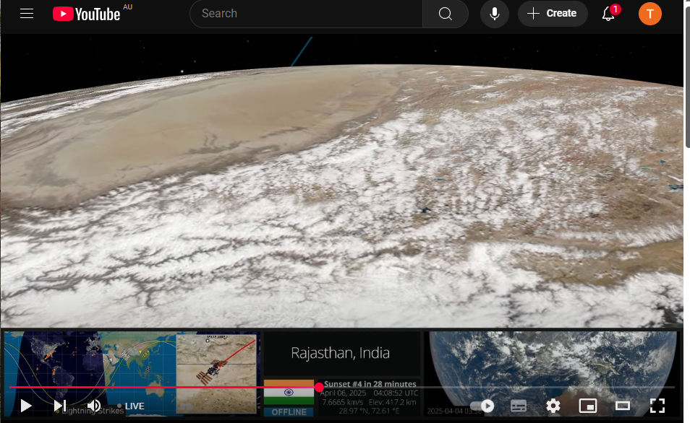Toggle the autoplay switch

click(482, 406)
